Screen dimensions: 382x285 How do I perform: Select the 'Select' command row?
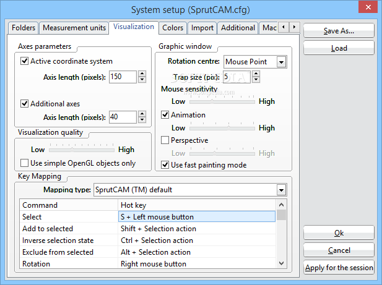[69, 216]
